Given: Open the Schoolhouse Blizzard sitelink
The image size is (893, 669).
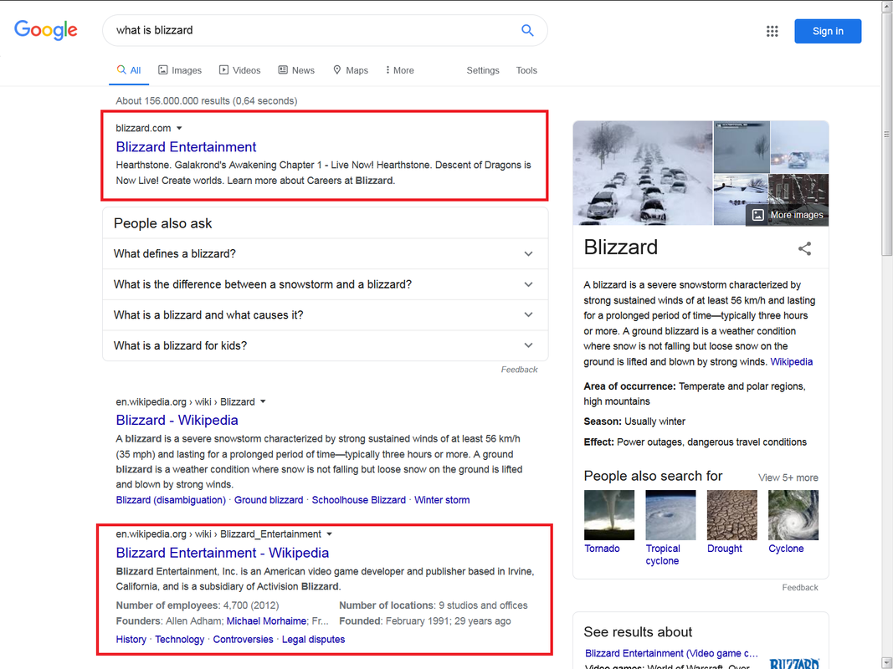Looking at the screenshot, I should [359, 500].
